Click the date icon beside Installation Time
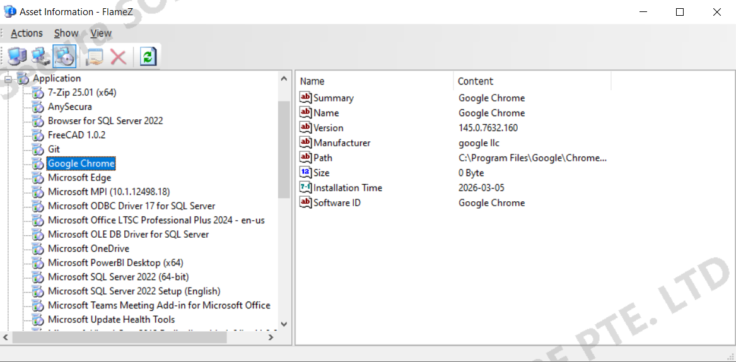This screenshot has width=736, height=362. (x=306, y=188)
